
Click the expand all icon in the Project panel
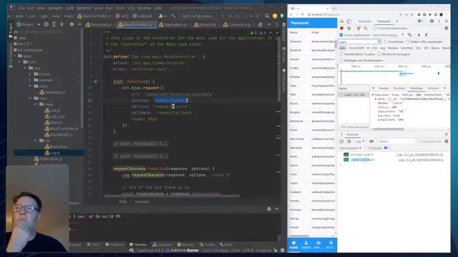54,25
